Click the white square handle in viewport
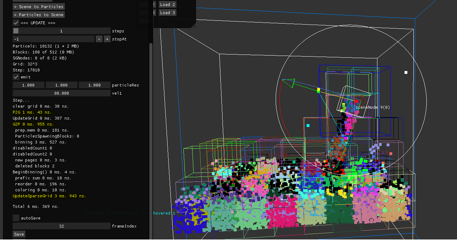Screen dimensions: 457x243 pos(406,72)
